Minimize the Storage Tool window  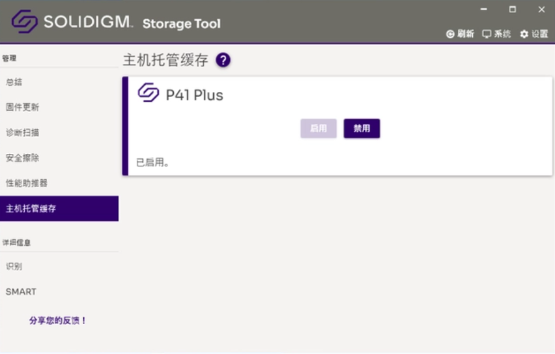[484, 9]
